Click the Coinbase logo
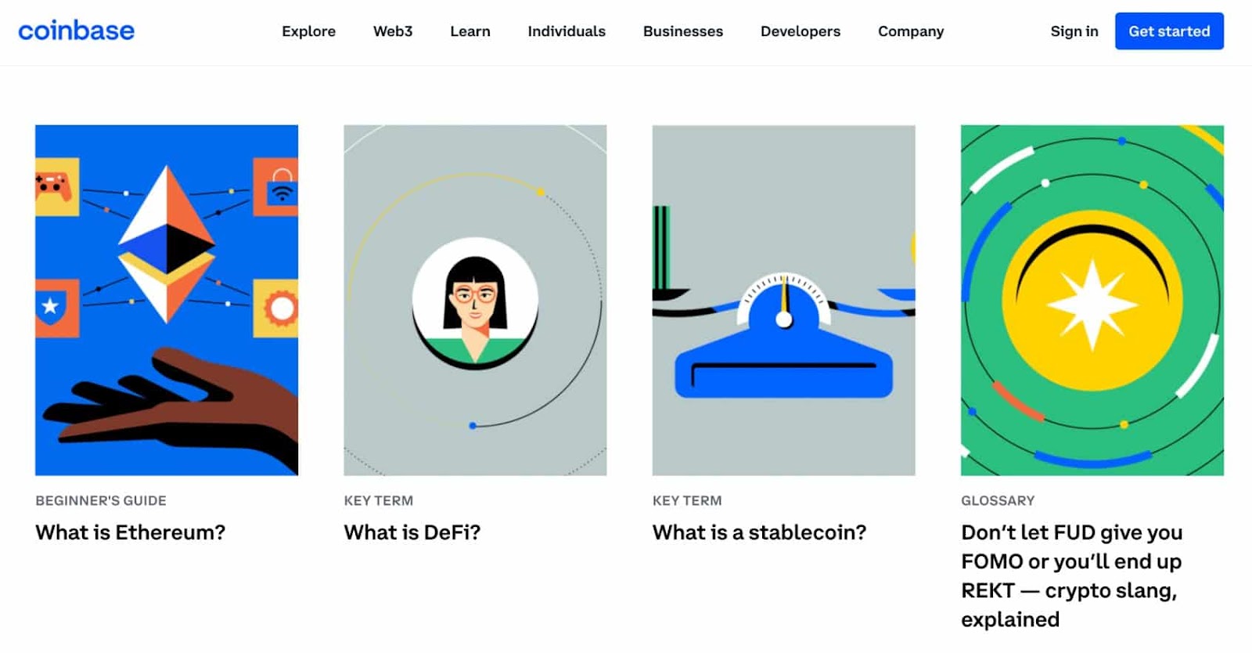This screenshot has height=653, width=1252. point(76,31)
